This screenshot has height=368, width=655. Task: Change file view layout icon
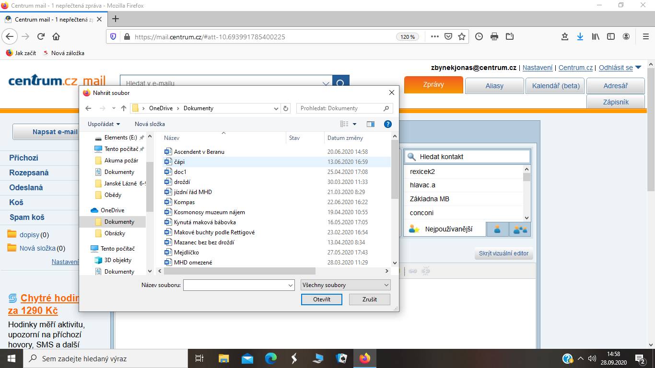click(x=344, y=124)
